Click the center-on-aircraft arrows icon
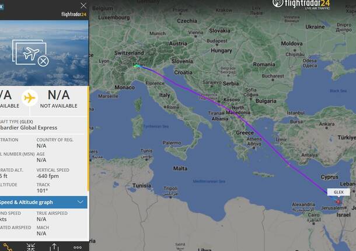 [x=30, y=246]
